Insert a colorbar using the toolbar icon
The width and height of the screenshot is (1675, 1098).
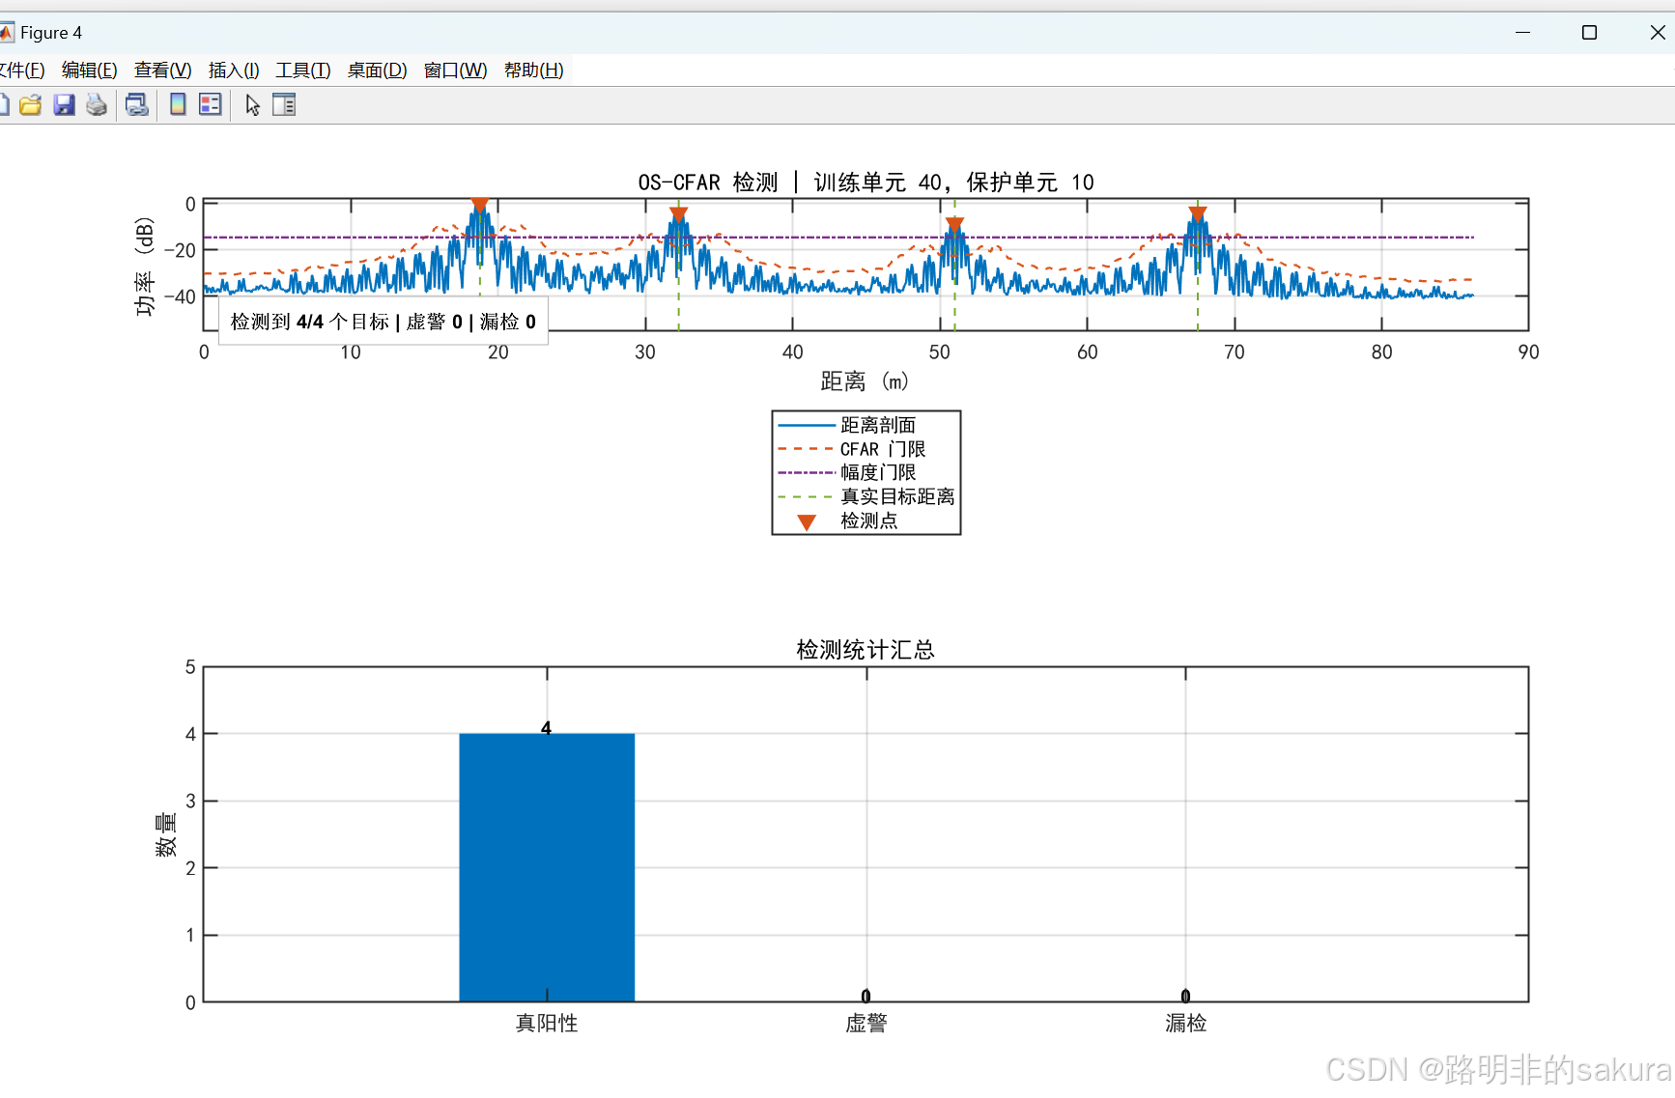point(178,105)
